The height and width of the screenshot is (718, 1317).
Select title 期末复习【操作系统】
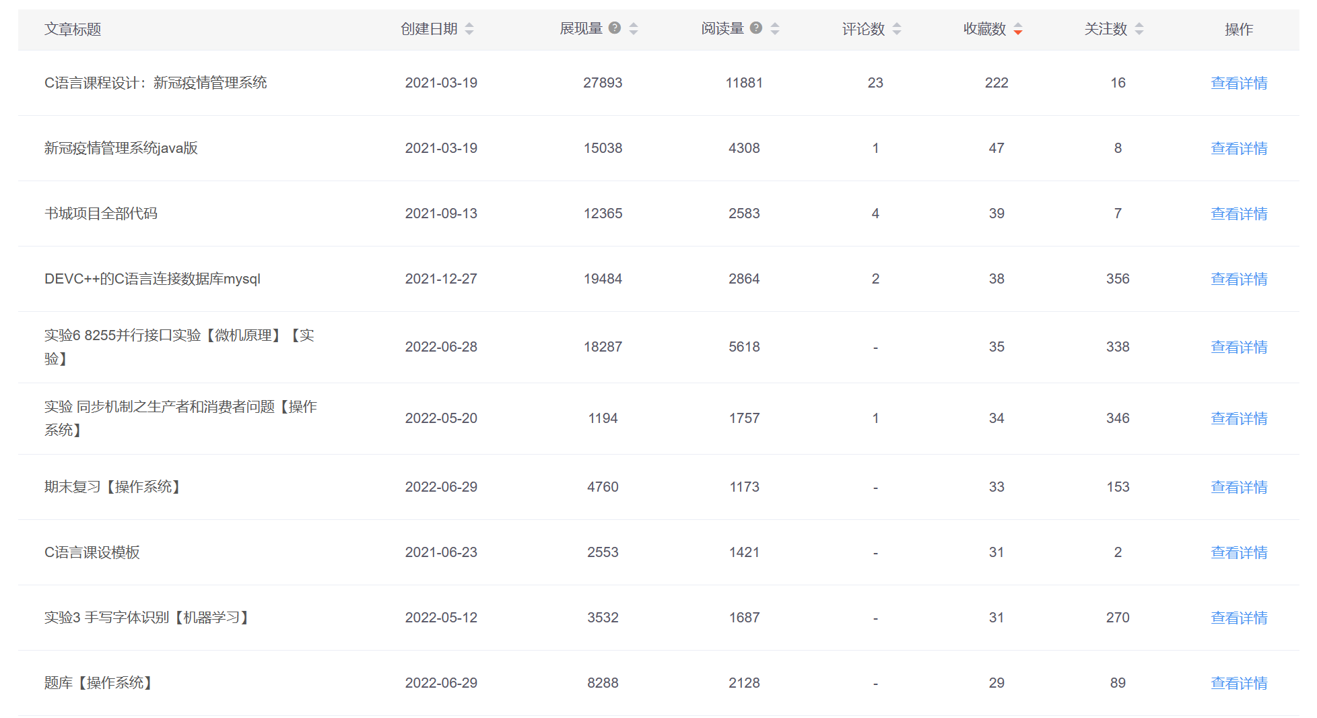(113, 487)
